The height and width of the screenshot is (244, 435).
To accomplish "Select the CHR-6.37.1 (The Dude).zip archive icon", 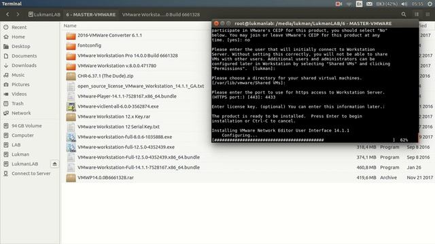I will click(71, 76).
